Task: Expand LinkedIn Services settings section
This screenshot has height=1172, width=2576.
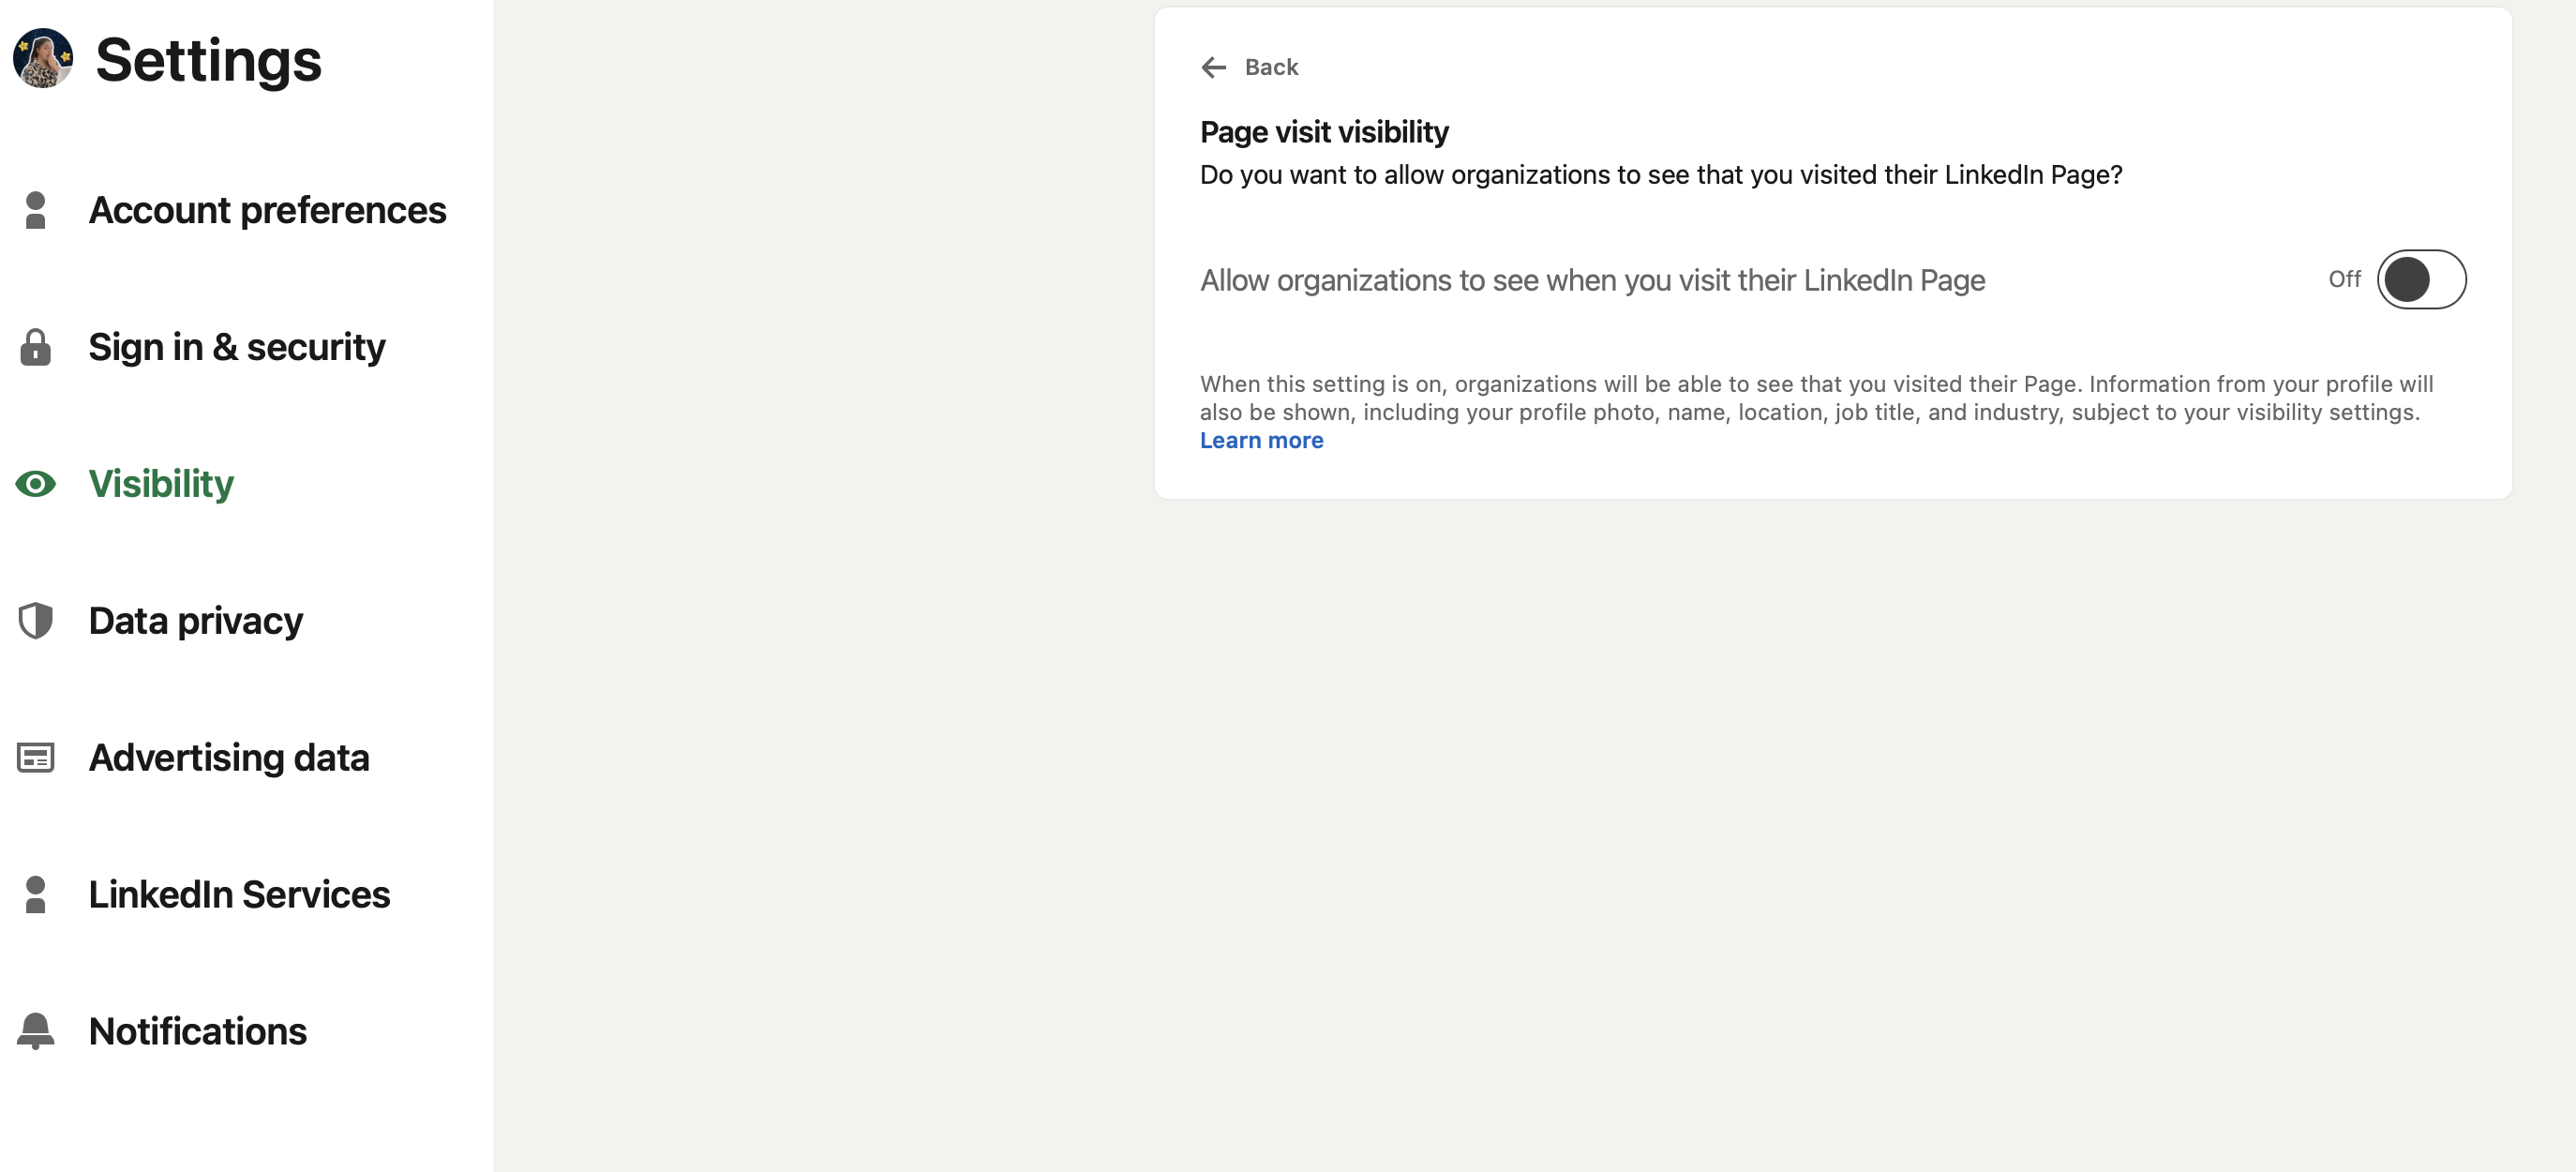Action: 240,893
